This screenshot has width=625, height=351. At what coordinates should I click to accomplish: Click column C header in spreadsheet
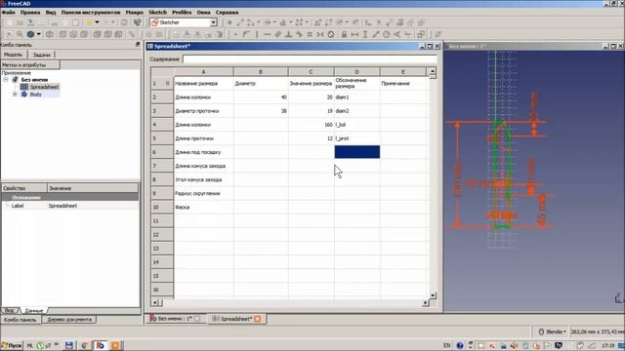(x=311, y=72)
